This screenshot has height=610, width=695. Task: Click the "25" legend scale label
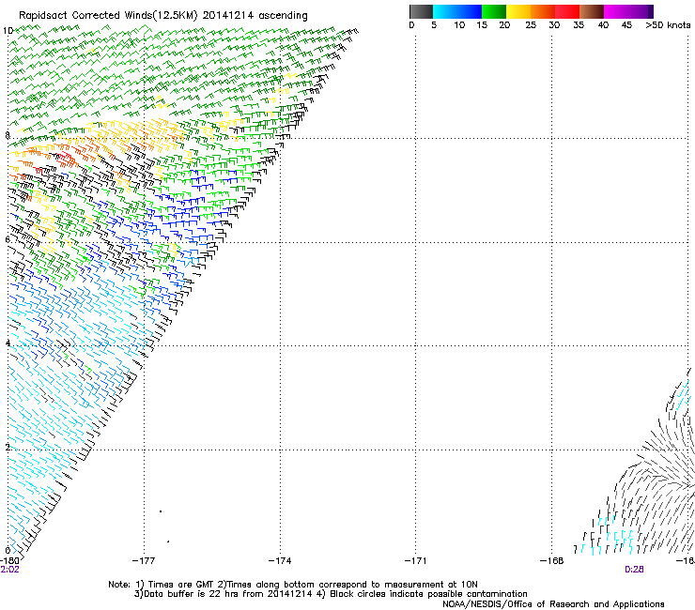point(531,25)
